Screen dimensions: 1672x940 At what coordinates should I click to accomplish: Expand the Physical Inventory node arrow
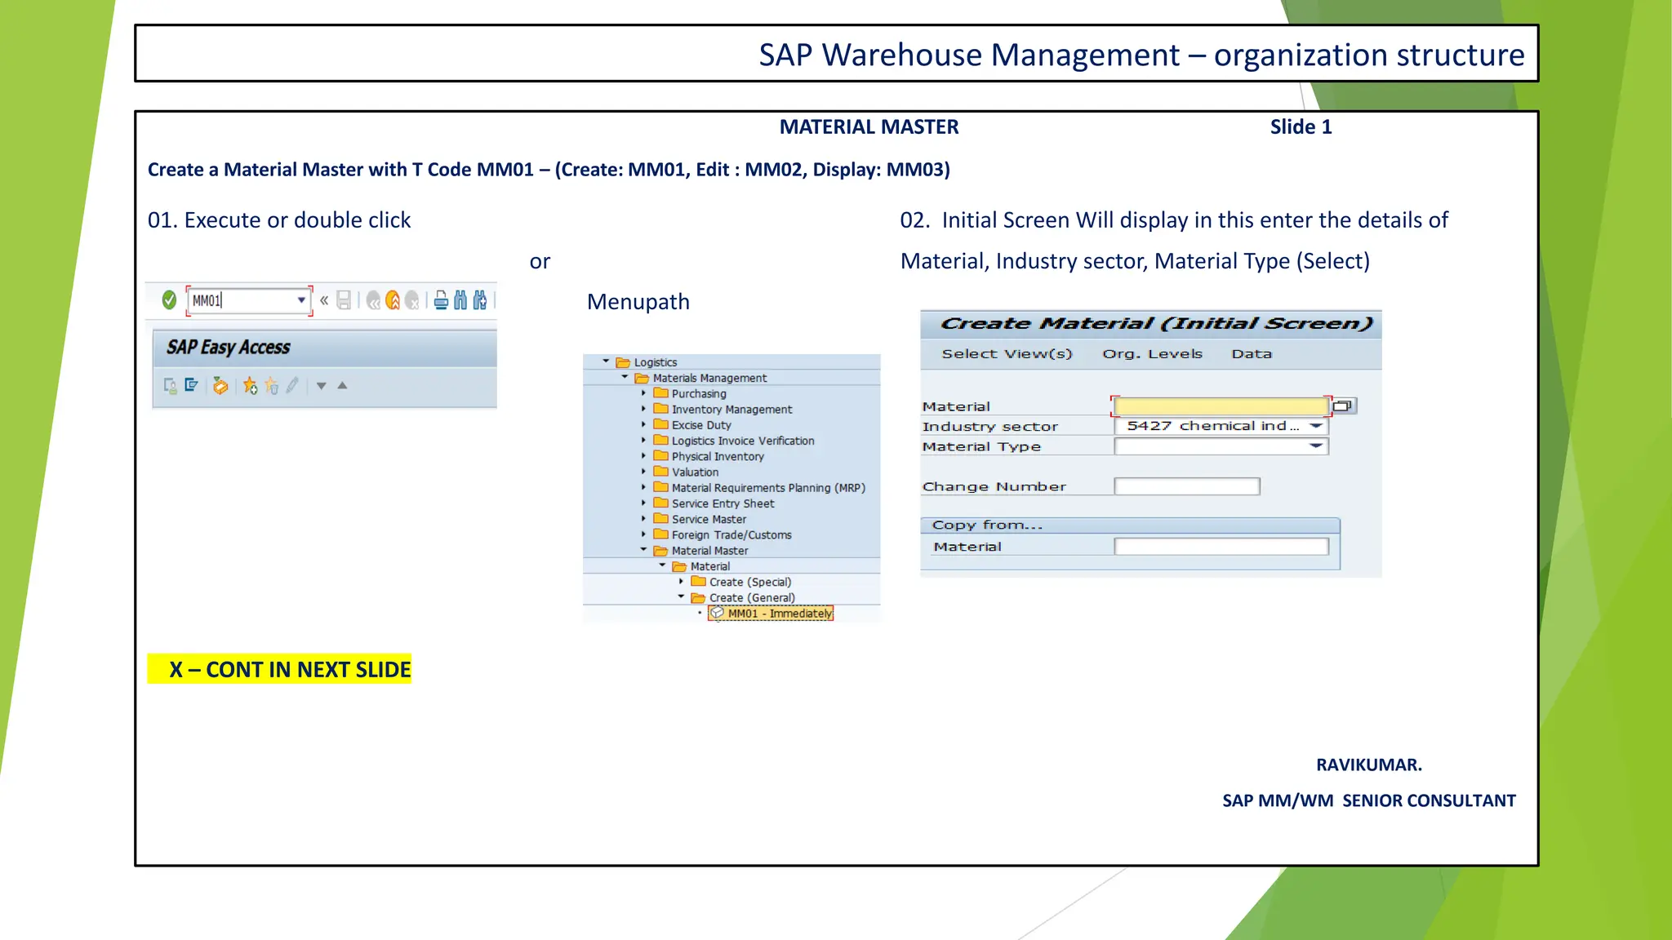643,456
